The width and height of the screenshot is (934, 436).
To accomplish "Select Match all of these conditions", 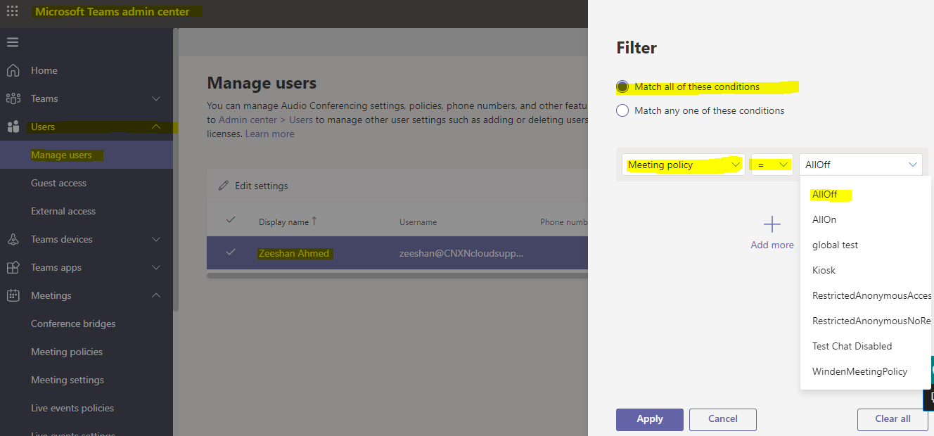I will click(x=622, y=87).
